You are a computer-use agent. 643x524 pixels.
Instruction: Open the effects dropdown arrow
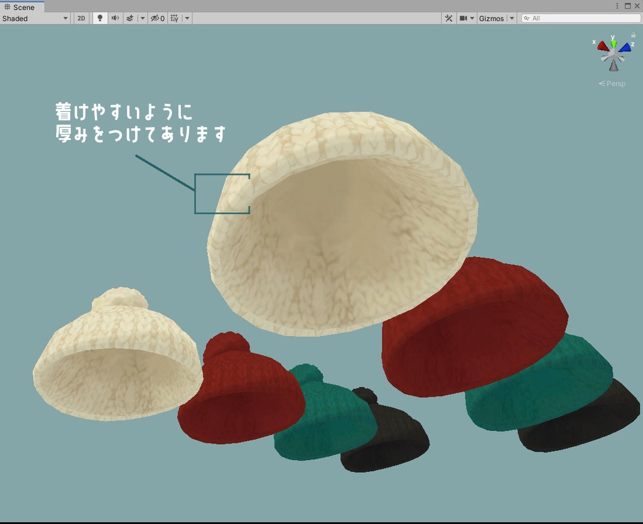[x=142, y=18]
